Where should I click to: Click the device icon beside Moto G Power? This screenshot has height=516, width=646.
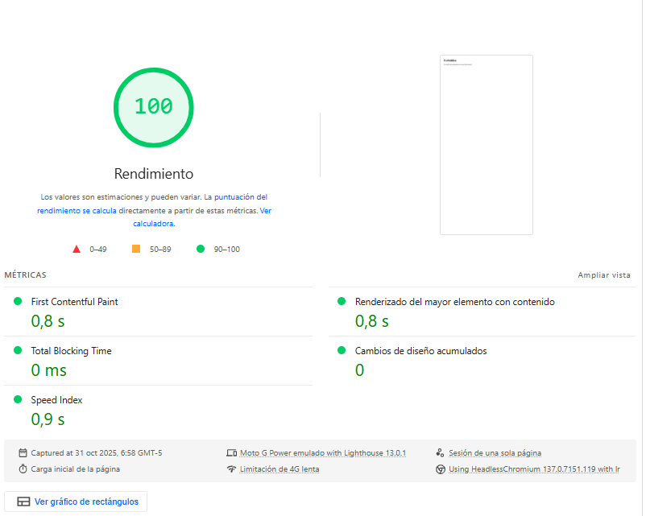coord(232,453)
